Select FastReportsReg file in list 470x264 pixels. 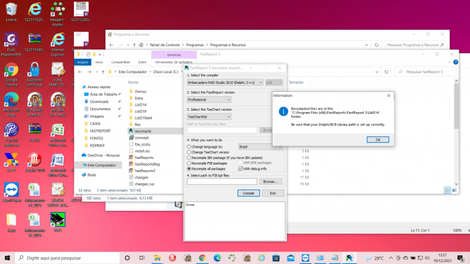tap(147, 164)
